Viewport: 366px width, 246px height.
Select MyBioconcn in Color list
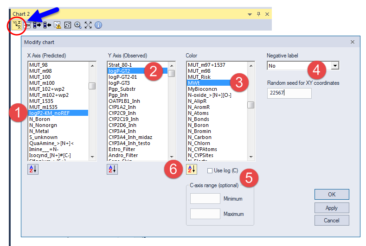tap(217, 89)
